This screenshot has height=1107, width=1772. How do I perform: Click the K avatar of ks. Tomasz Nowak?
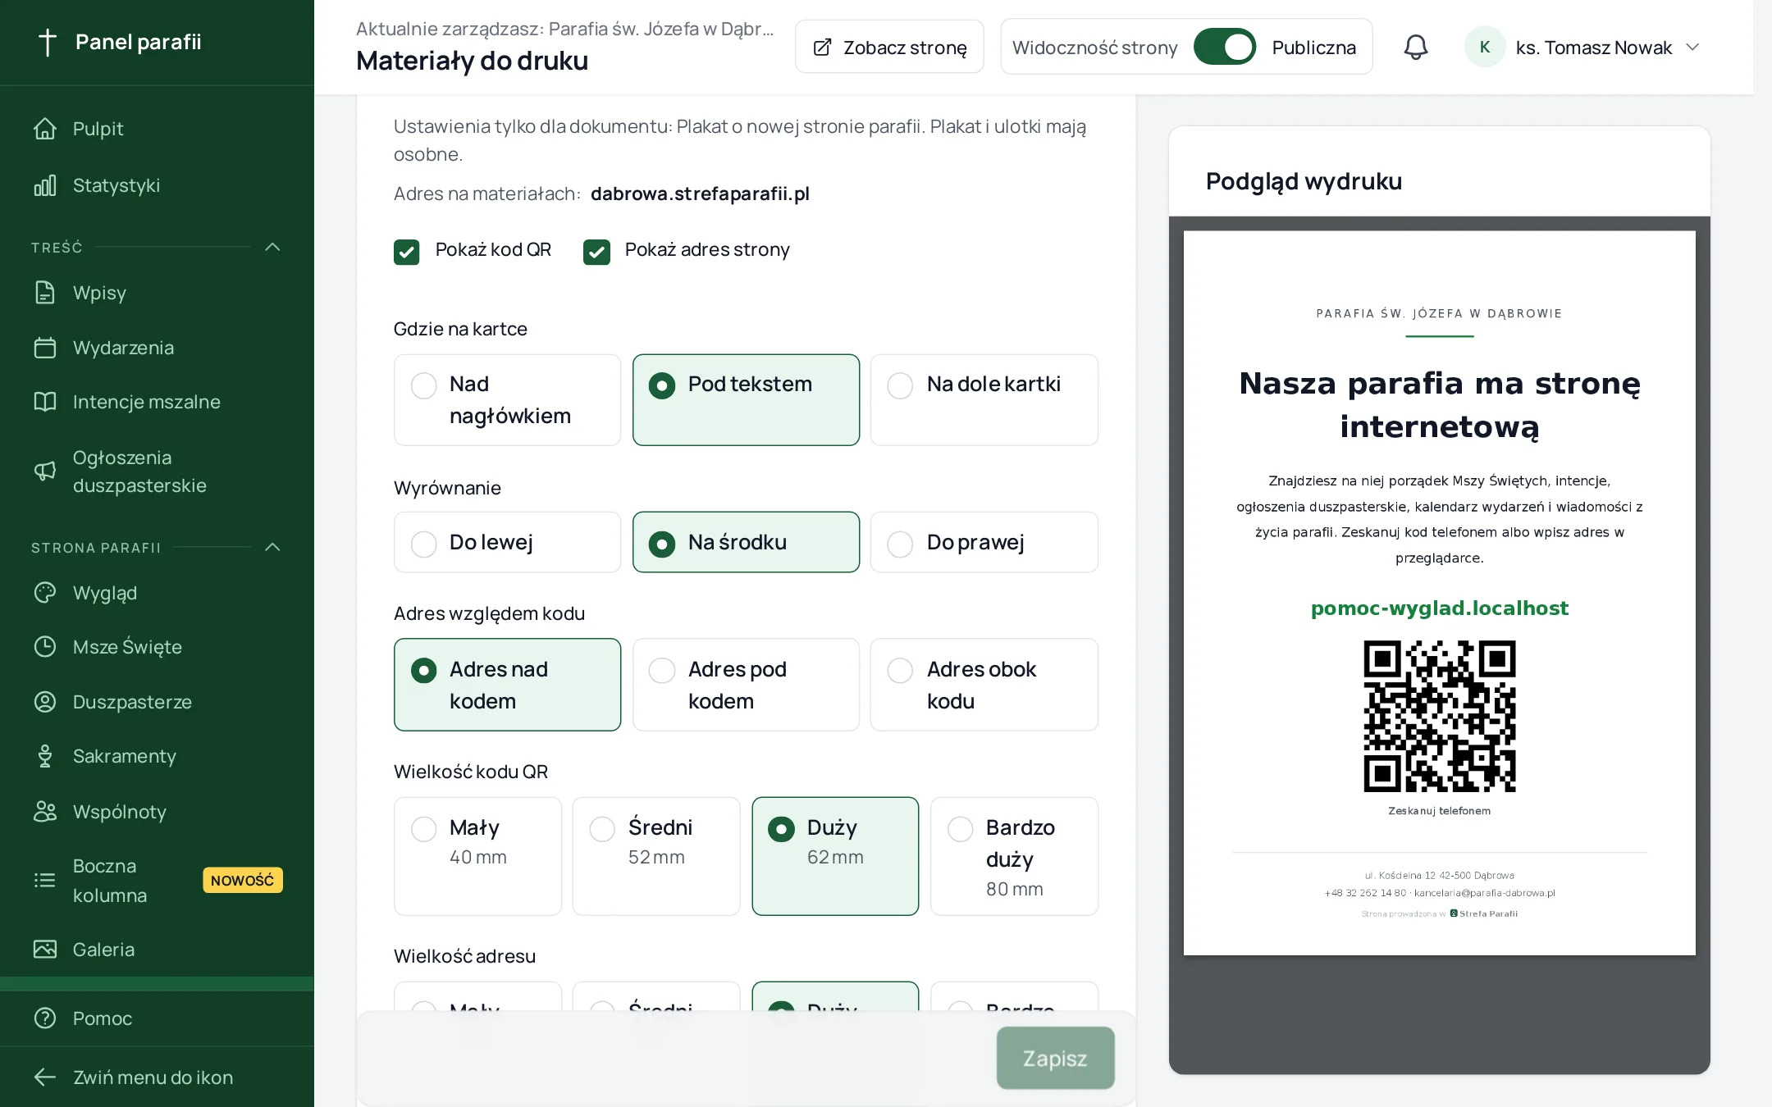[1485, 47]
